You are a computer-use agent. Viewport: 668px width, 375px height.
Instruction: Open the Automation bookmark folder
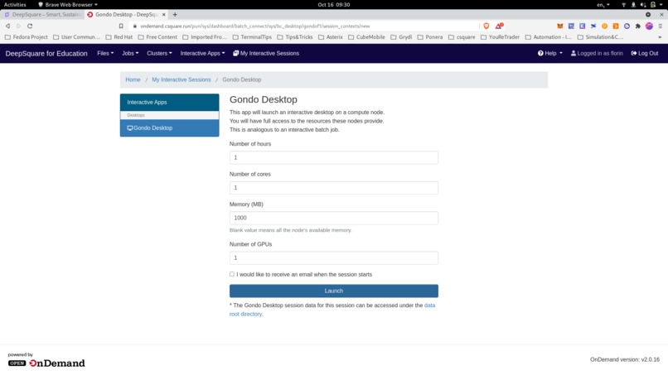[549, 37]
